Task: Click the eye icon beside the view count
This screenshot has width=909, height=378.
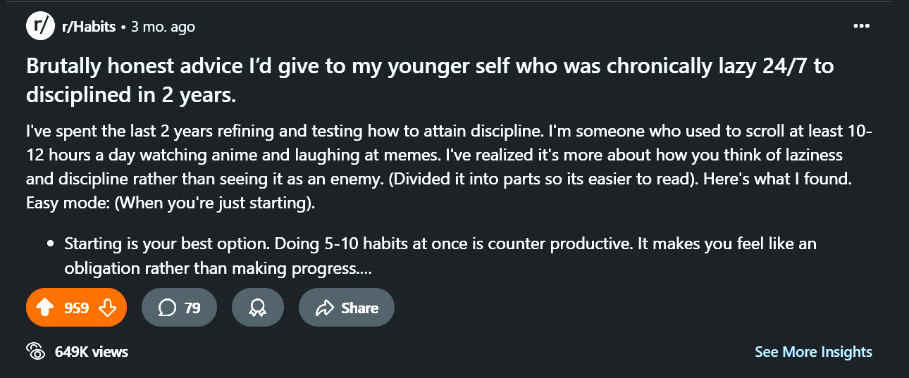Action: pyautogui.click(x=35, y=351)
